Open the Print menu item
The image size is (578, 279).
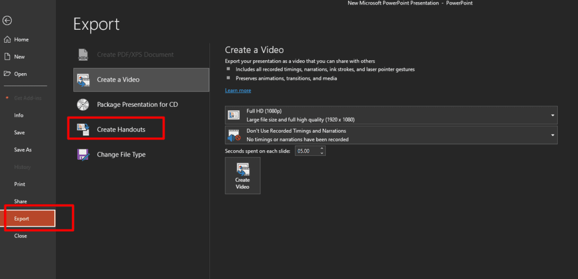pos(20,184)
